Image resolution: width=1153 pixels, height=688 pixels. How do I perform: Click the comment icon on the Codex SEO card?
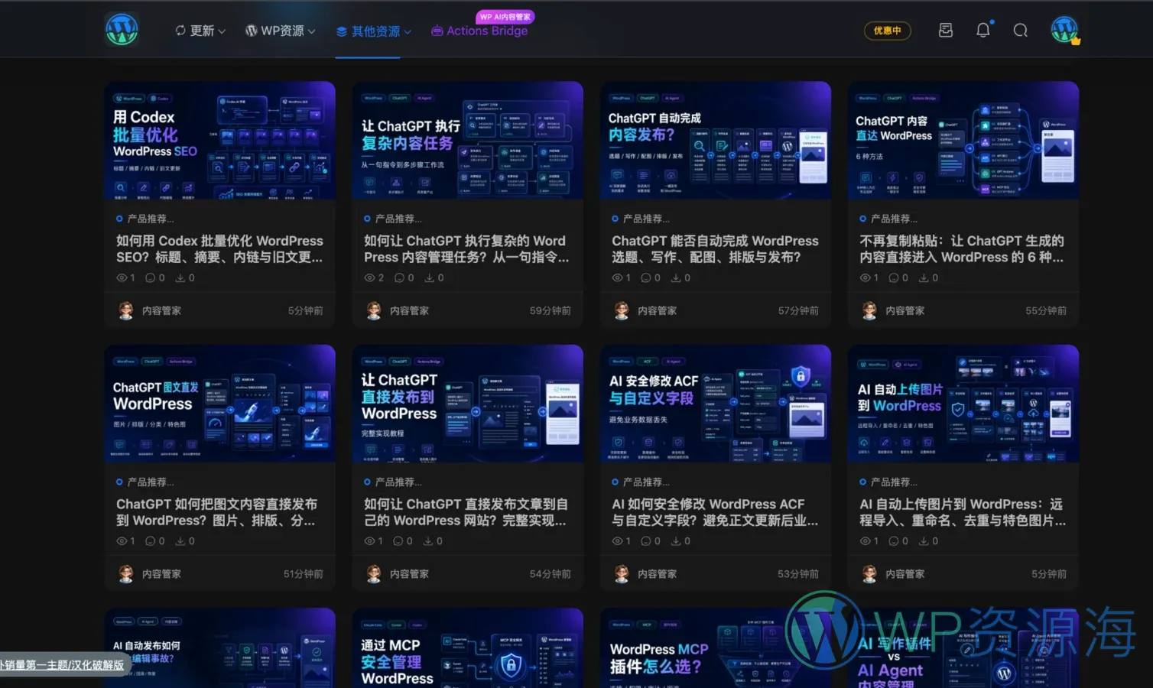pos(150,278)
